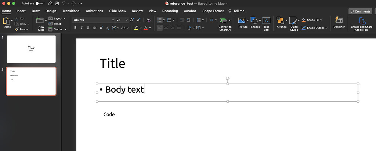376x151 pixels.
Task: Switch to the Slide Show tab
Action: pyautogui.click(x=117, y=11)
